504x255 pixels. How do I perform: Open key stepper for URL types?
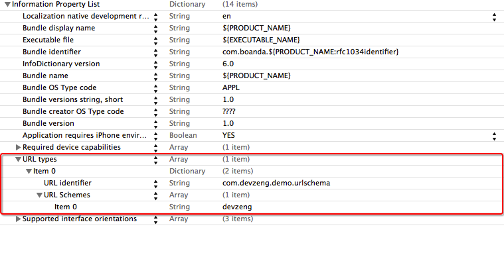coord(155,160)
